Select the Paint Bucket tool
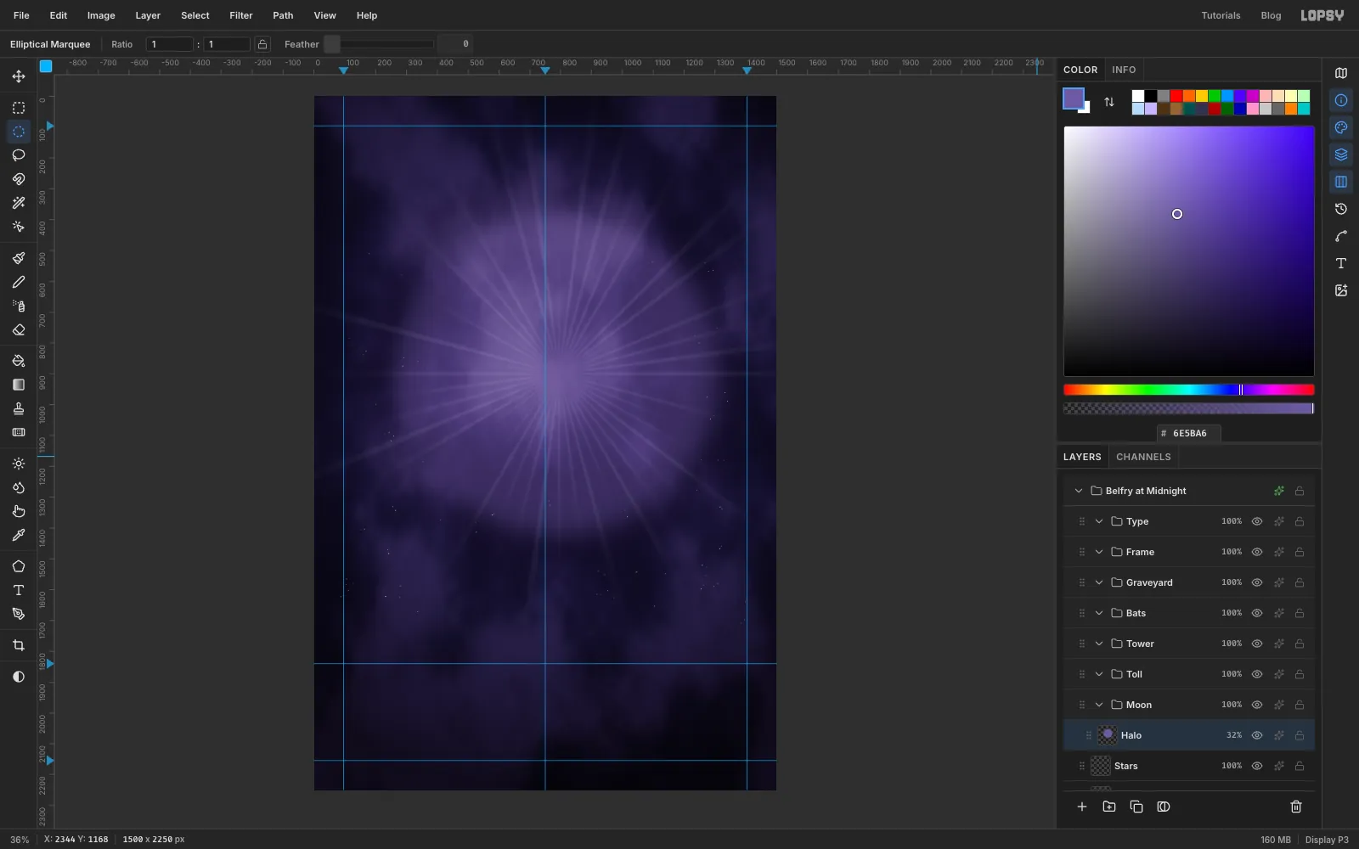The width and height of the screenshot is (1359, 849). click(19, 361)
